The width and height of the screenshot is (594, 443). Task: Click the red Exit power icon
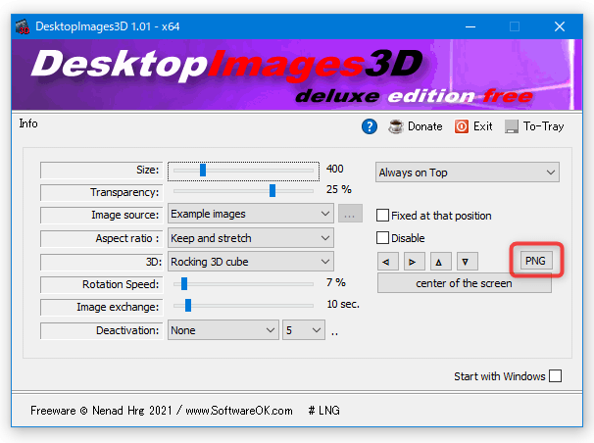(x=462, y=126)
